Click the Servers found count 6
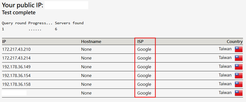Image resolution: width=246 pixels, height=102 pixels. [56, 29]
